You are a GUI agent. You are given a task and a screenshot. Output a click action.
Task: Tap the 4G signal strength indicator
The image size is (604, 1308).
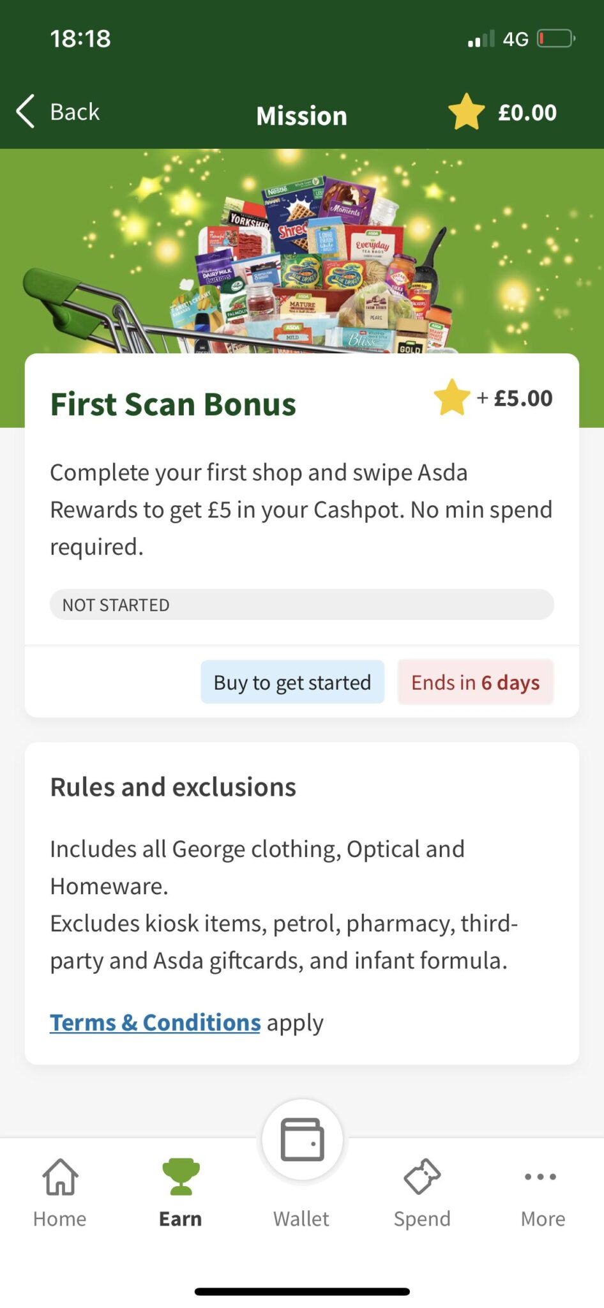tap(481, 39)
